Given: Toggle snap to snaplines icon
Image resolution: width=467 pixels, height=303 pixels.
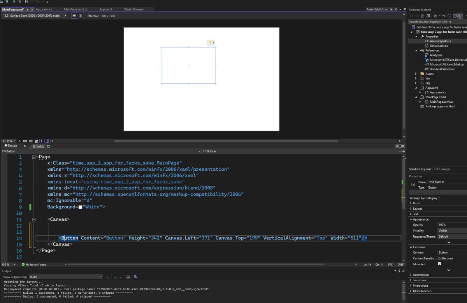Looking at the screenshot, I should click(x=42, y=141).
